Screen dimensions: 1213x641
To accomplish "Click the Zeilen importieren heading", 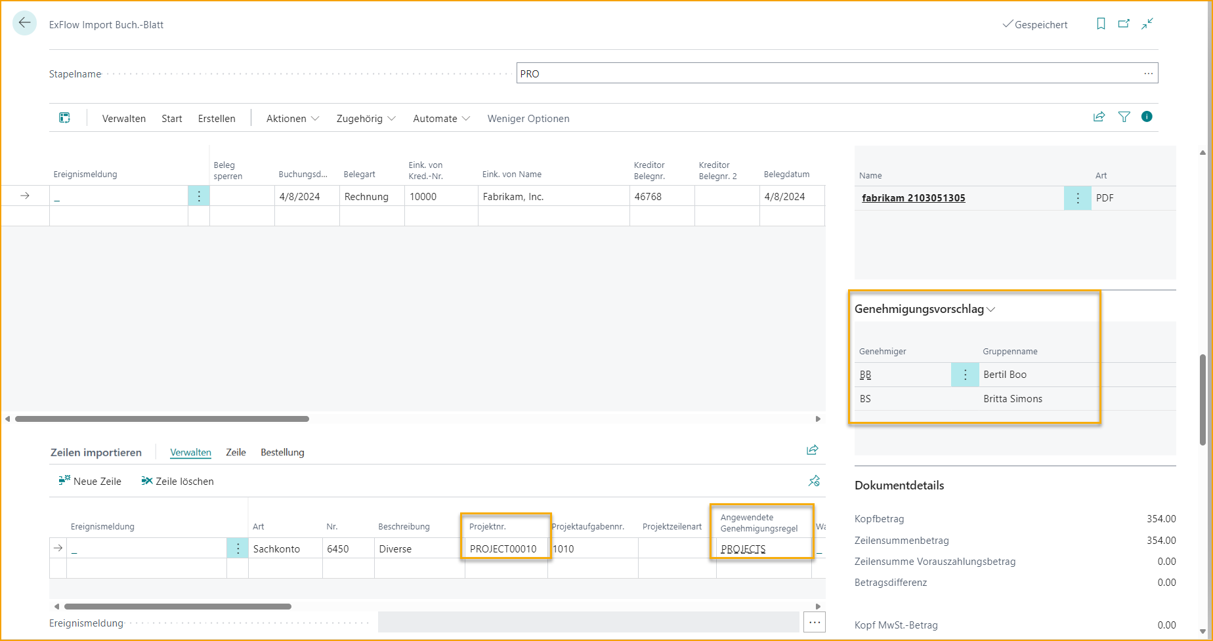I will pos(96,452).
